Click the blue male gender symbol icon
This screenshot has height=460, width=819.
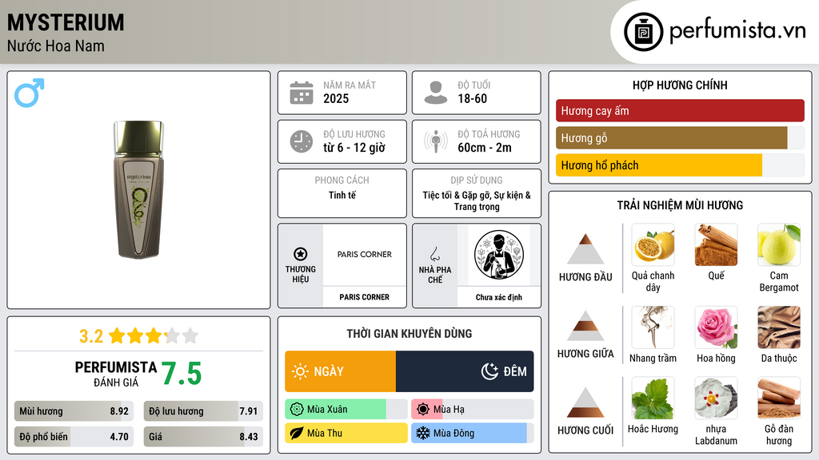click(x=30, y=93)
